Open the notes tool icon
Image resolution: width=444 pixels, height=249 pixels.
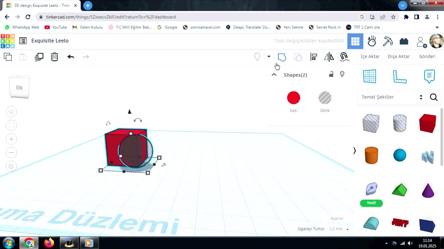[x=429, y=76]
